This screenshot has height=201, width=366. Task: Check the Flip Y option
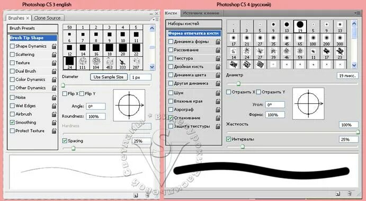pyautogui.click(x=82, y=94)
